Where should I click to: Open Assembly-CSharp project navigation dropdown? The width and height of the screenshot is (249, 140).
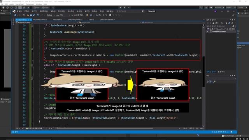[x=47, y=23]
